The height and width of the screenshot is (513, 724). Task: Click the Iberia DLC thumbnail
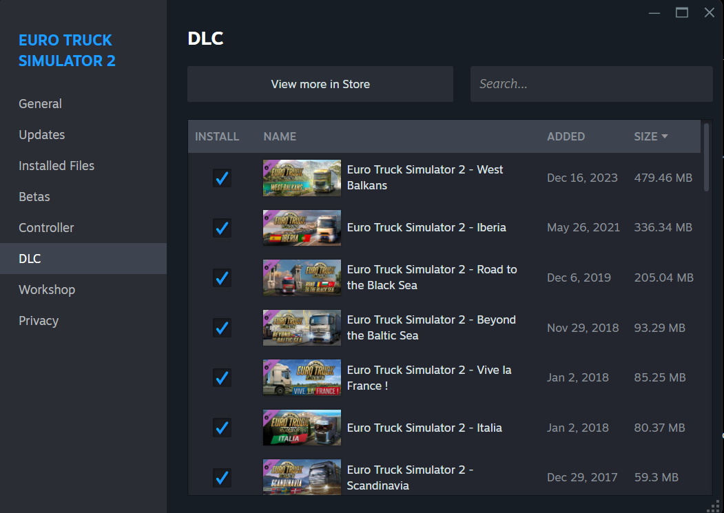[x=302, y=228]
